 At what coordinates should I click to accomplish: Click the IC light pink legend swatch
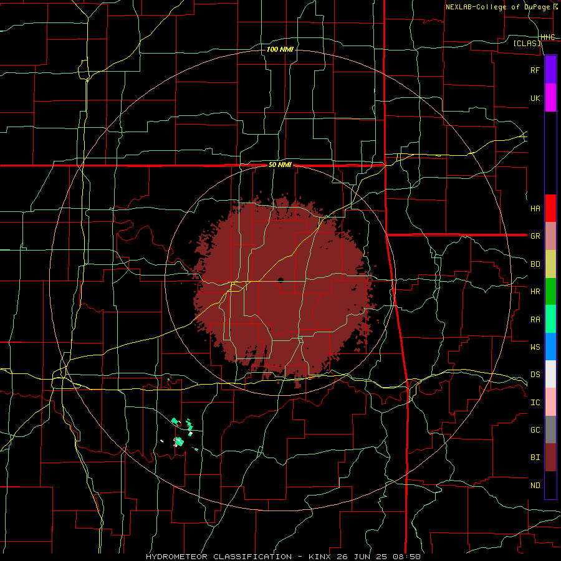tap(550, 402)
